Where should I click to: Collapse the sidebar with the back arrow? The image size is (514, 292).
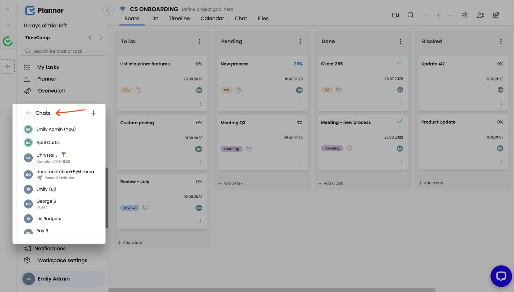(108, 10)
